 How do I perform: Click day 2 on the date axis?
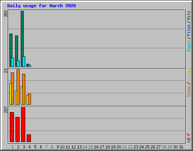pos(18,147)
